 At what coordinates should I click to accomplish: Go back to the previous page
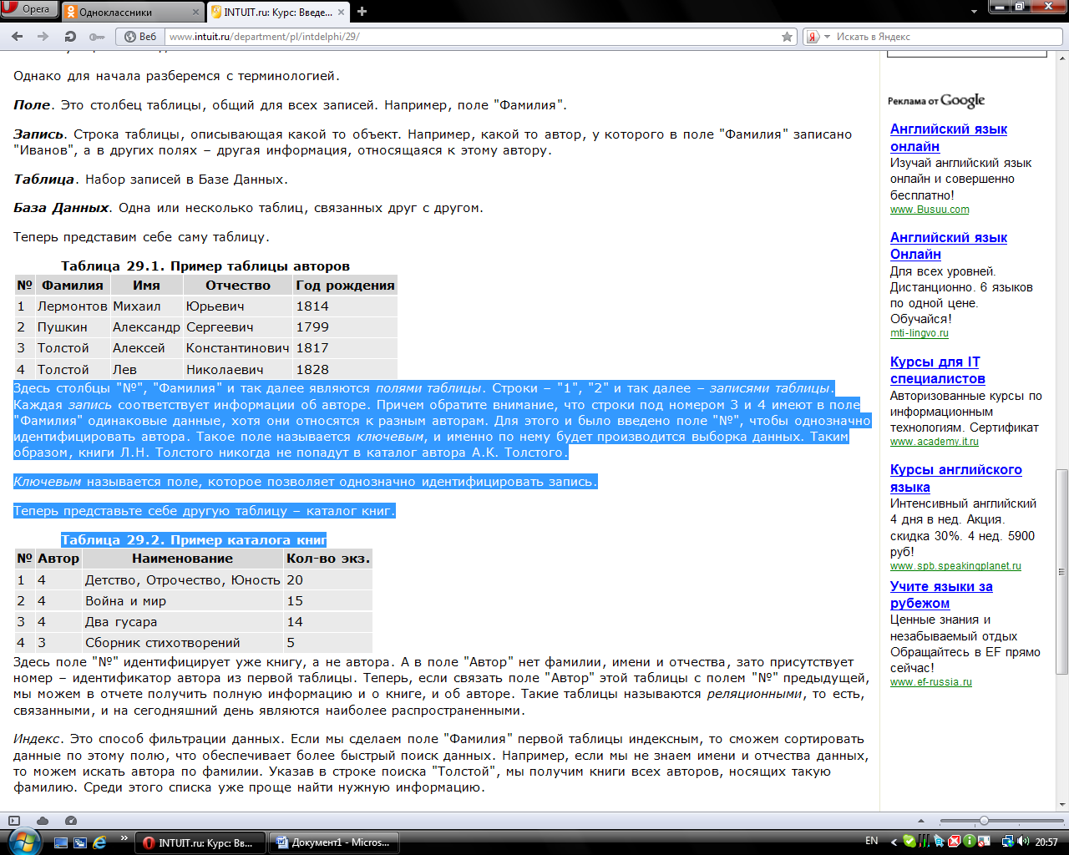18,37
